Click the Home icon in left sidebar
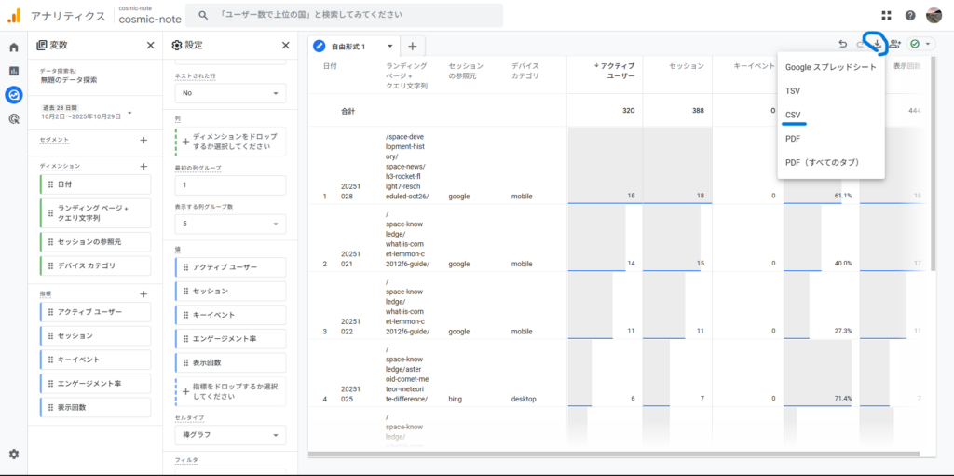 tap(14, 47)
